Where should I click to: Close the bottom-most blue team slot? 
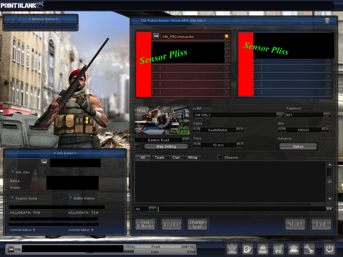328,93
